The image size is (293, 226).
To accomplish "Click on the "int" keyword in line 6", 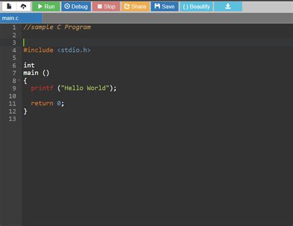I will [x=29, y=65].
